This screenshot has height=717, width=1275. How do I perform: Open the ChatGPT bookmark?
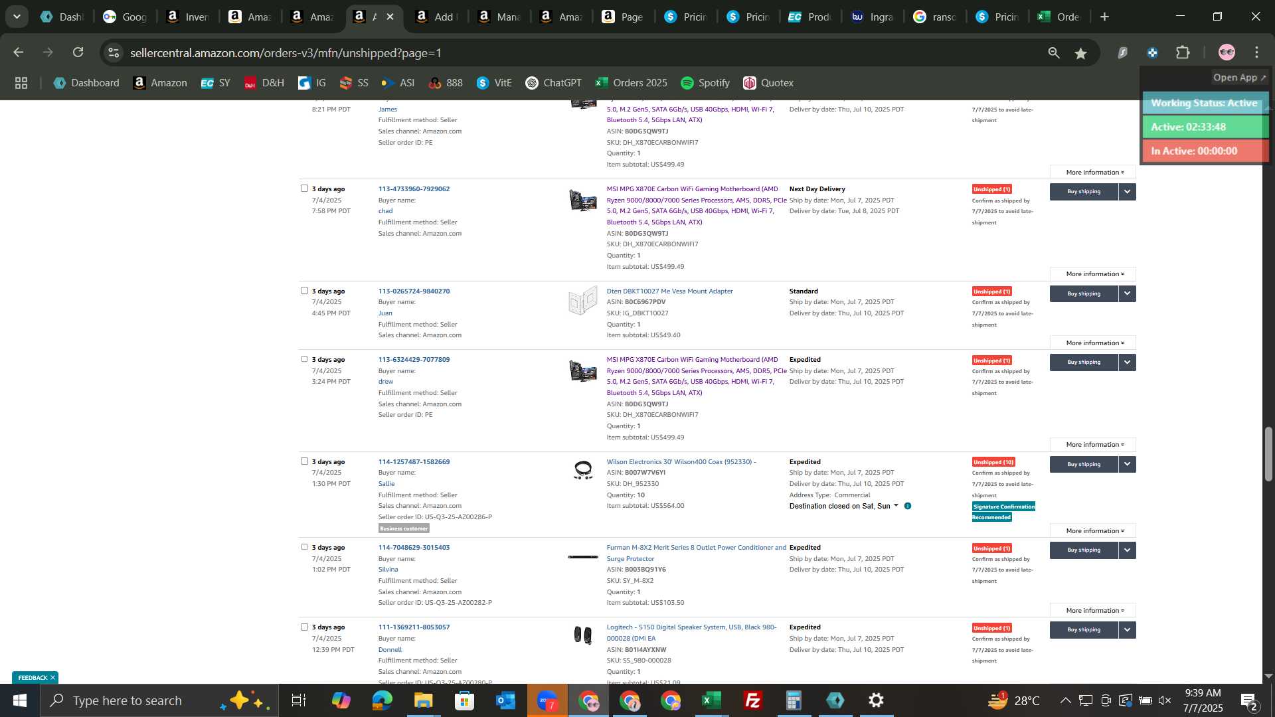(x=554, y=83)
